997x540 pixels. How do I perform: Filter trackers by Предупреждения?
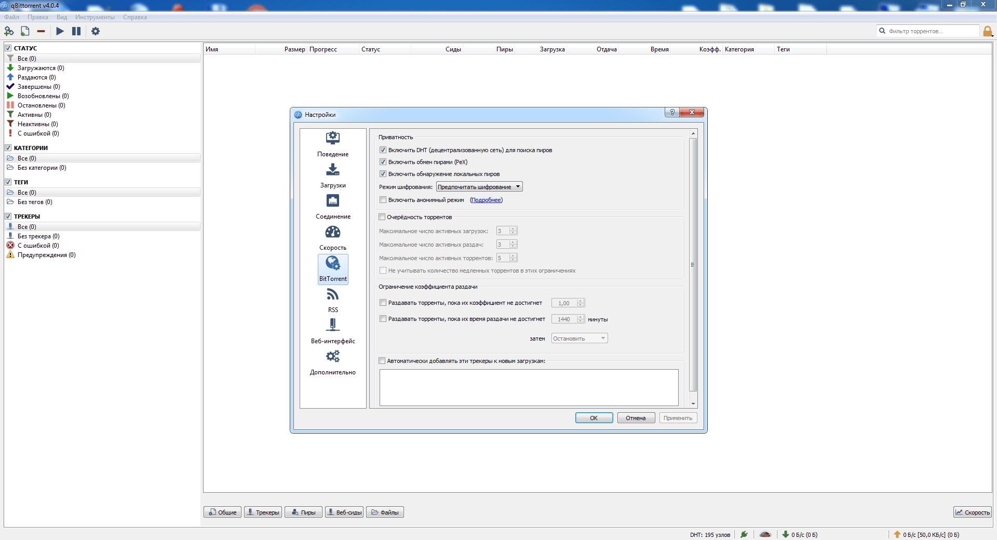(46, 255)
